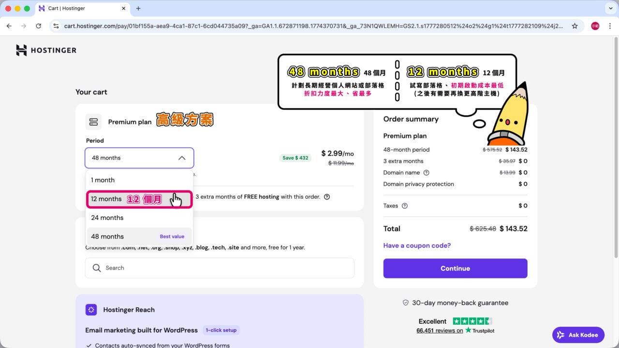
Task: Reload the cart page
Action: [x=39, y=26]
